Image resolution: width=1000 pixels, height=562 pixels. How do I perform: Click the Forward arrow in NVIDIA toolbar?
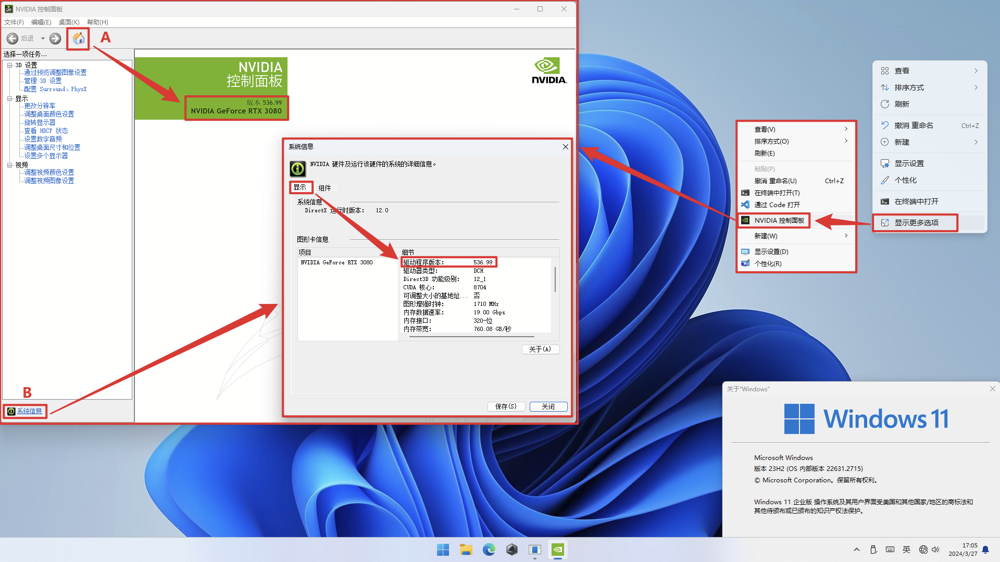pos(55,39)
